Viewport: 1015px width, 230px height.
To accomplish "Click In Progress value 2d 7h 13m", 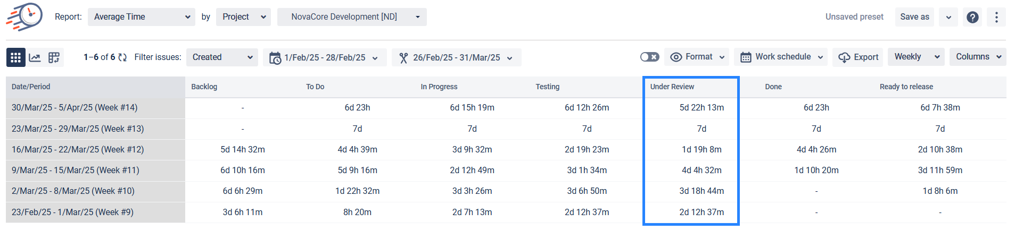I will click(x=472, y=212).
